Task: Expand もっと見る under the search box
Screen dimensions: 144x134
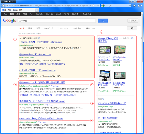Action: coord(78,28)
